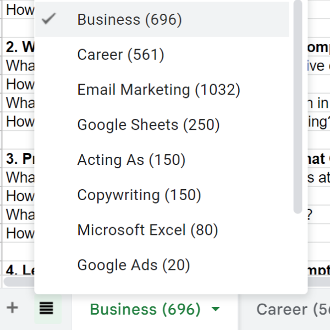Screen dimensions: 330x330
Task: Choose Email Marketing (1032) from the list
Action: [x=158, y=90]
